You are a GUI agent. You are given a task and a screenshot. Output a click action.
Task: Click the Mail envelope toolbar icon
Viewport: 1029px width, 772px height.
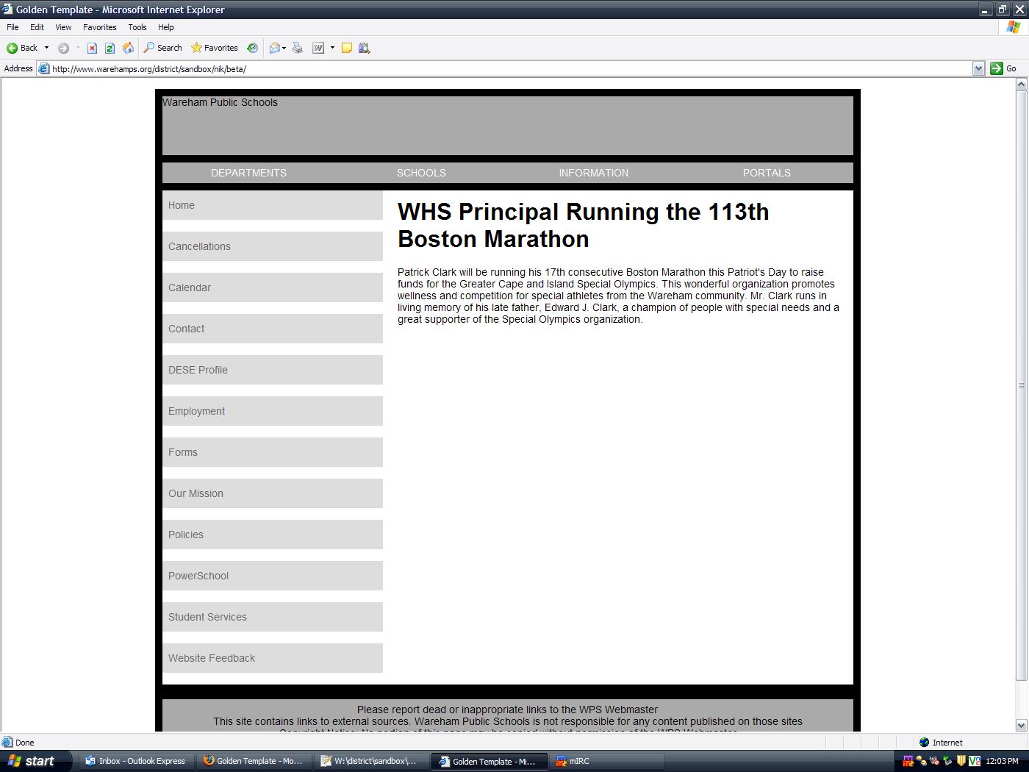[x=275, y=48]
